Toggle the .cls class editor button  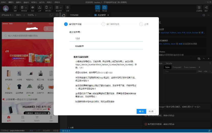click(205, 71)
